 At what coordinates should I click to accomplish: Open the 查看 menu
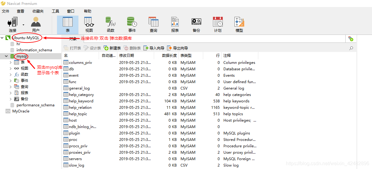21,11
